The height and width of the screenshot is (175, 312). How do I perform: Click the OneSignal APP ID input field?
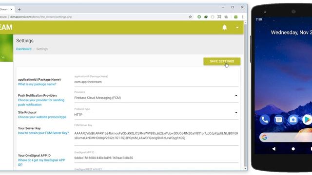tap(156, 157)
